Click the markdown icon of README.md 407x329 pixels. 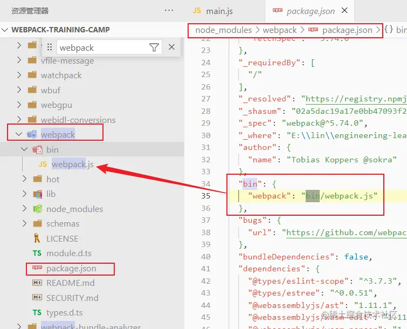37,283
